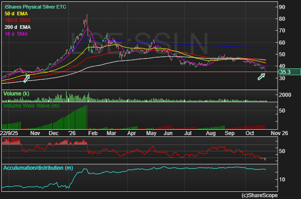The image size is (301, 199).
Task: Click the Jul month label on time axis
Action: tap(188, 133)
